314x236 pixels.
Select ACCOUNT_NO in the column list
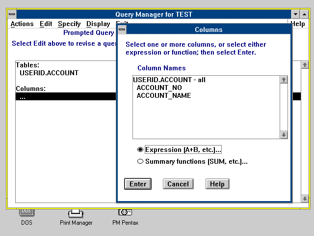159,88
